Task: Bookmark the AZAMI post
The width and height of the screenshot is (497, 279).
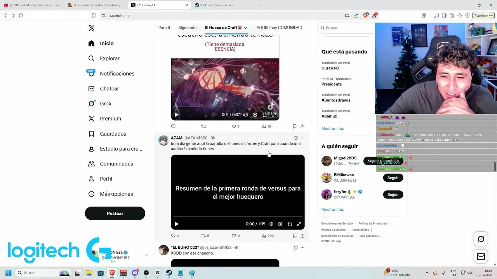Action: pos(295,236)
